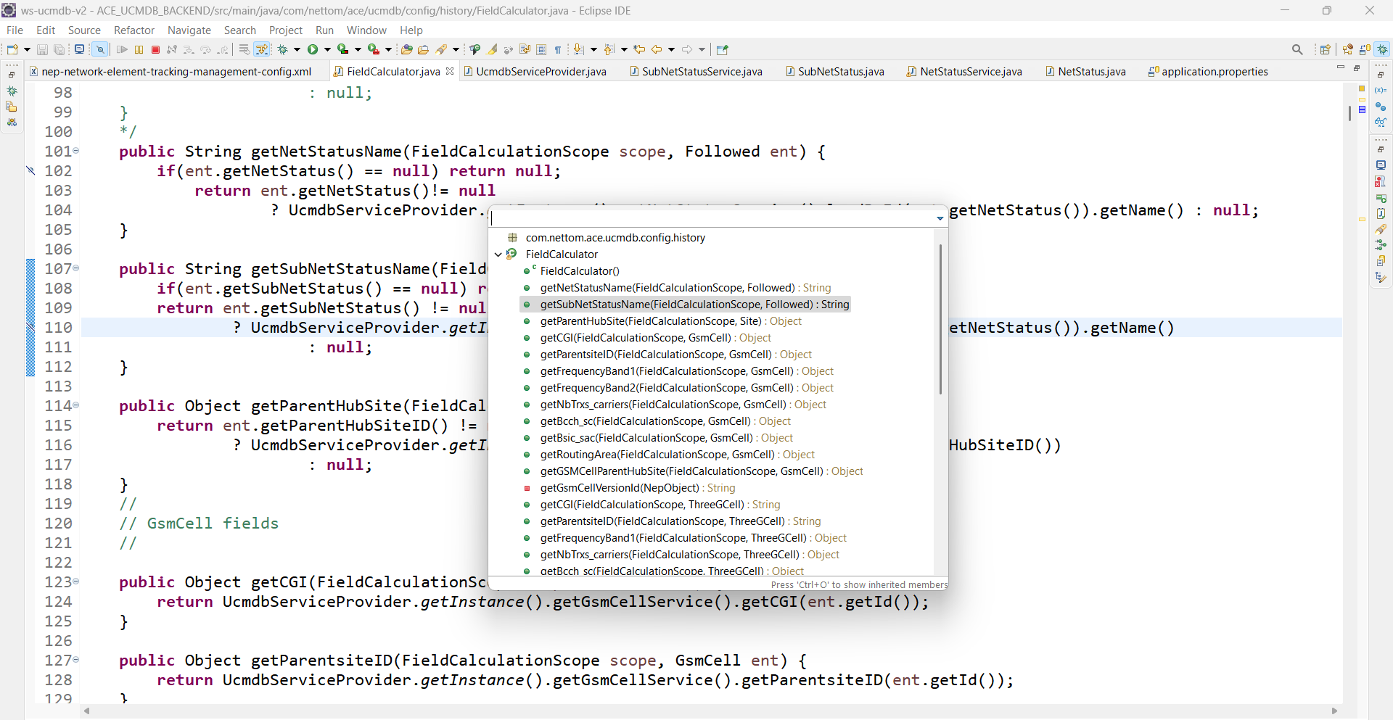Click the Debug bug icon in toolbar
Image resolution: width=1393 pixels, height=720 pixels.
283,49
